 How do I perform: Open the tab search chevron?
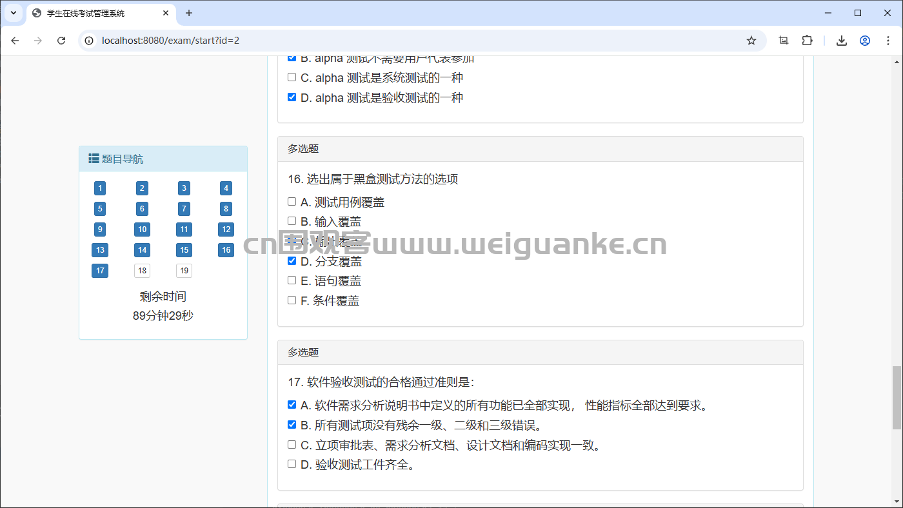[x=13, y=13]
